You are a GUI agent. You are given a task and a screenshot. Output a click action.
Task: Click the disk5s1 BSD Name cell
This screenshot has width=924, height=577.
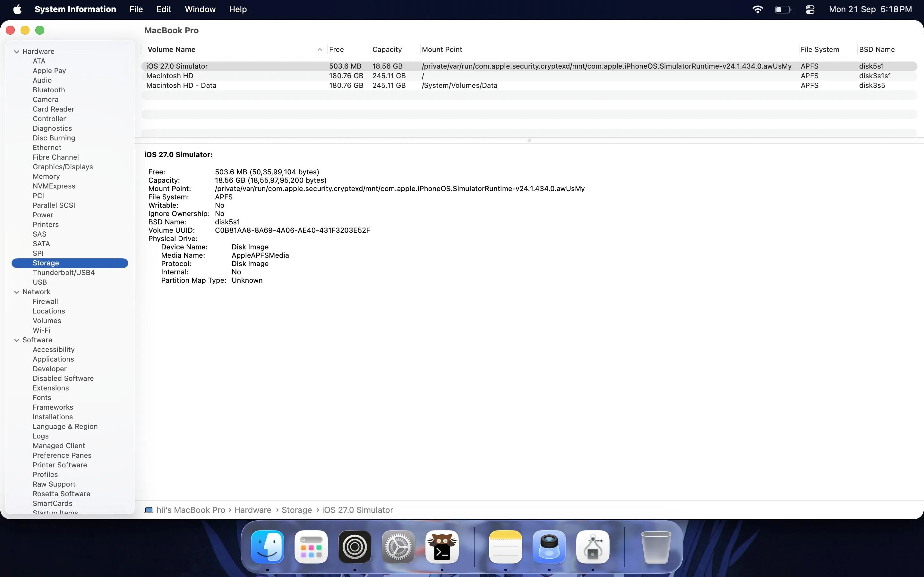coord(871,66)
